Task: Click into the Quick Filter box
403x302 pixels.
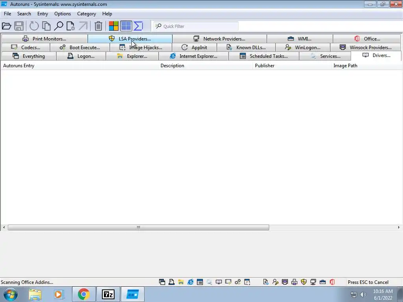Action: point(196,26)
